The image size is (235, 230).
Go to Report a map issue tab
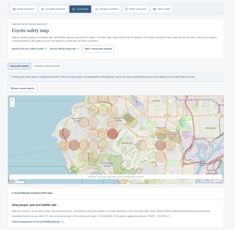(x=136, y=9)
